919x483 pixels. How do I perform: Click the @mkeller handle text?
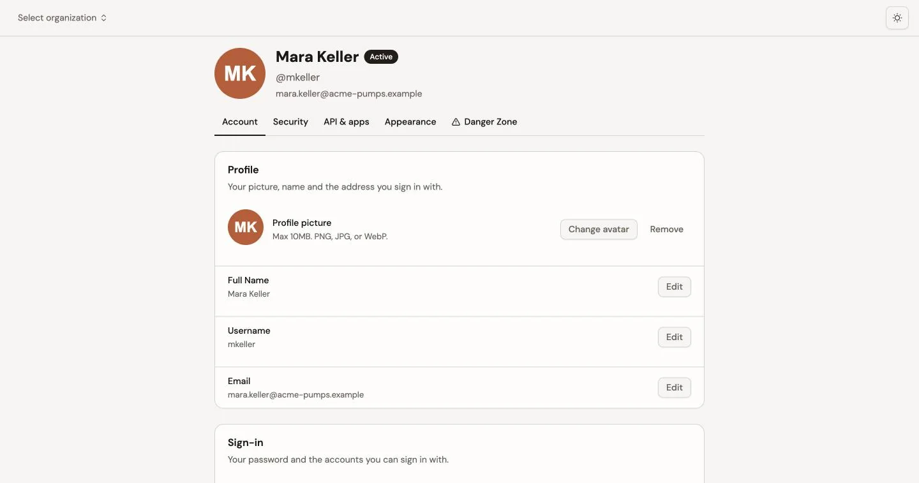coord(297,77)
